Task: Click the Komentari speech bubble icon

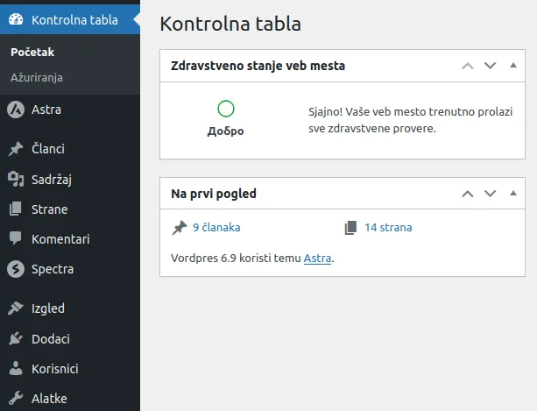Action: pyautogui.click(x=15, y=239)
